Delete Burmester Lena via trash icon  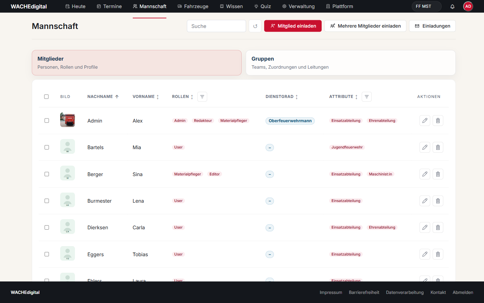[438, 201]
